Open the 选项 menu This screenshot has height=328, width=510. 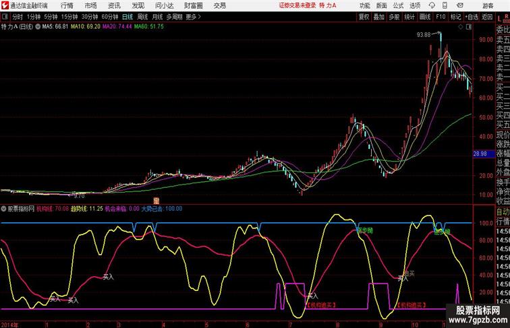(x=415, y=5)
